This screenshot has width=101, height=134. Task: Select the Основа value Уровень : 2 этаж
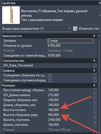click(x=60, y=51)
